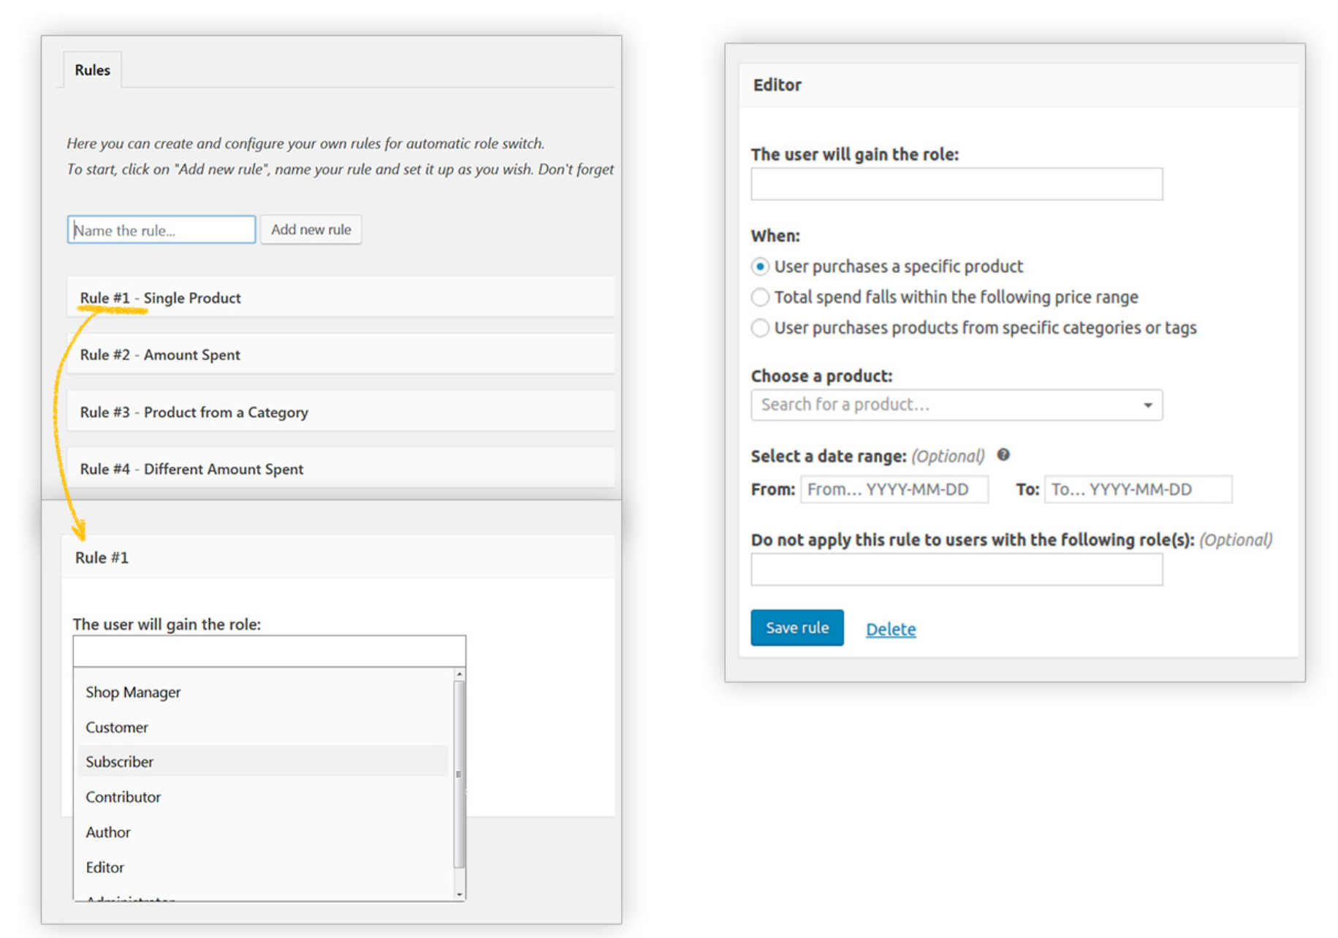This screenshot has height=938, width=1338.
Task: Expand Rule #1 - Single Product
Action: pos(160,298)
